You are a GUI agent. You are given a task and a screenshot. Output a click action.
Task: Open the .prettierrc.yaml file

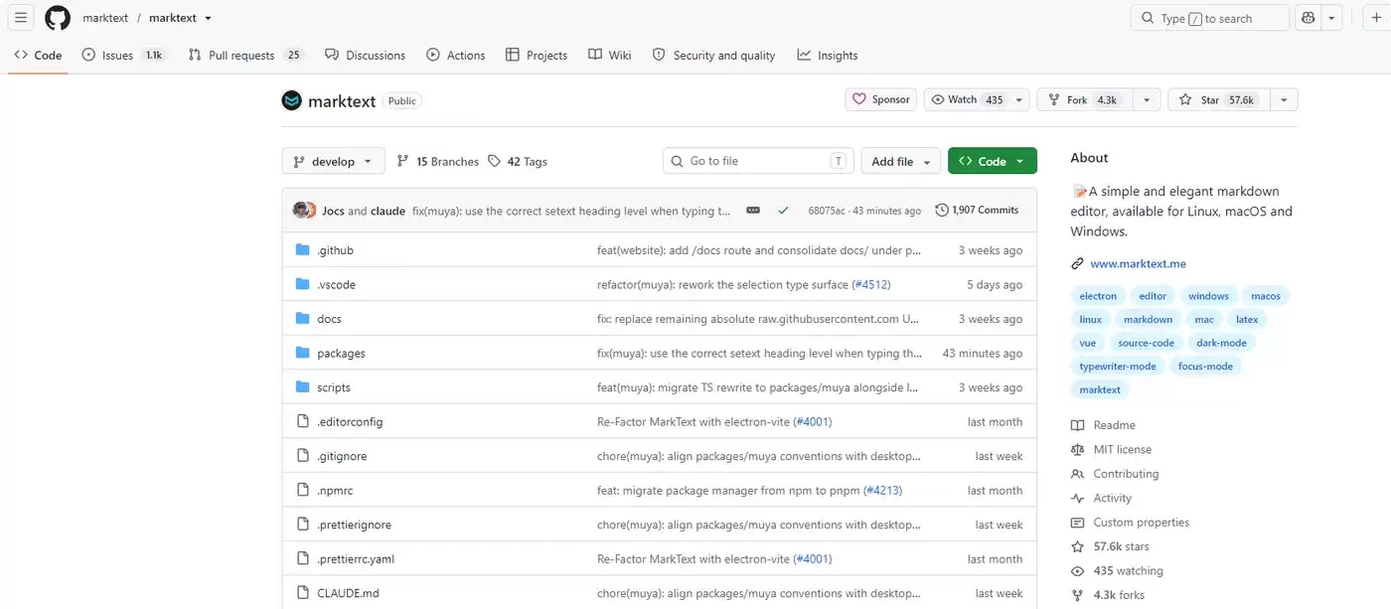pos(356,559)
